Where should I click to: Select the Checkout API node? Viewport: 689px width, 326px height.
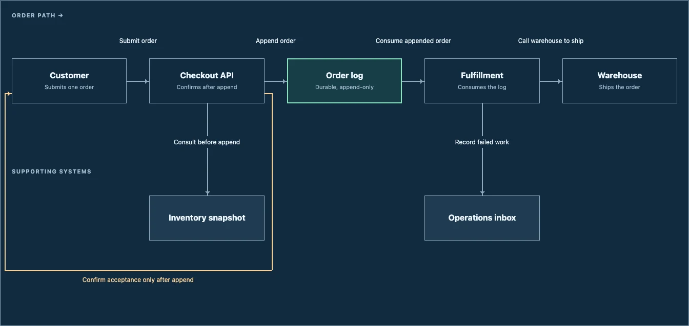tap(207, 81)
